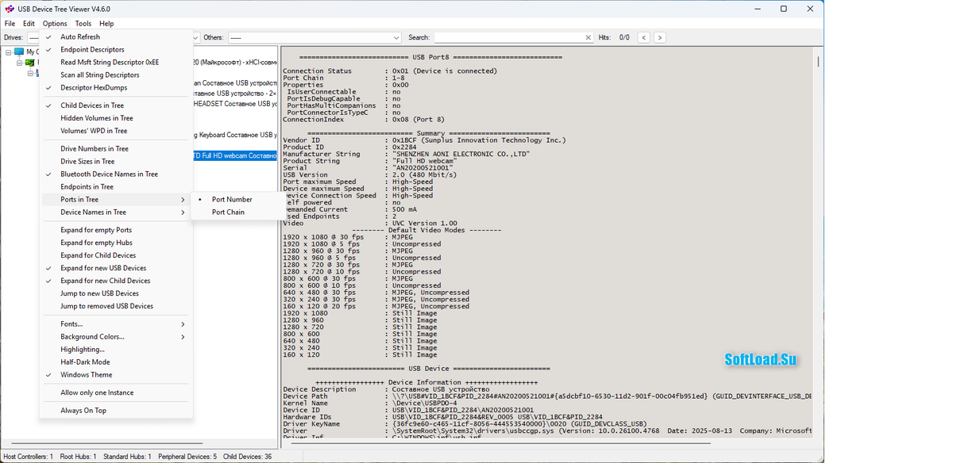
Task: Select the Port Chain radio option
Action: [x=237, y=212]
